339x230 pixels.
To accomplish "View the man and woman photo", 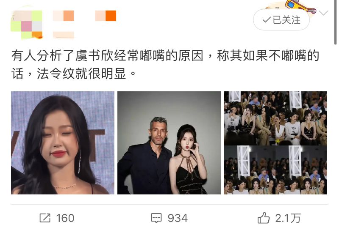I will (x=169, y=143).
